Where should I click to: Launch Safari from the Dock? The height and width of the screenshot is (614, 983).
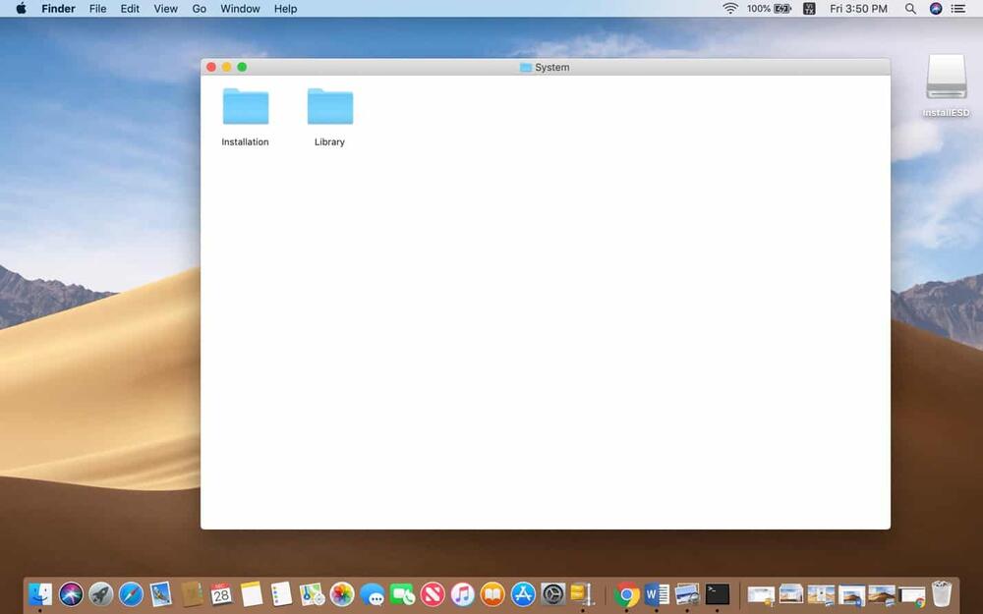(131, 593)
